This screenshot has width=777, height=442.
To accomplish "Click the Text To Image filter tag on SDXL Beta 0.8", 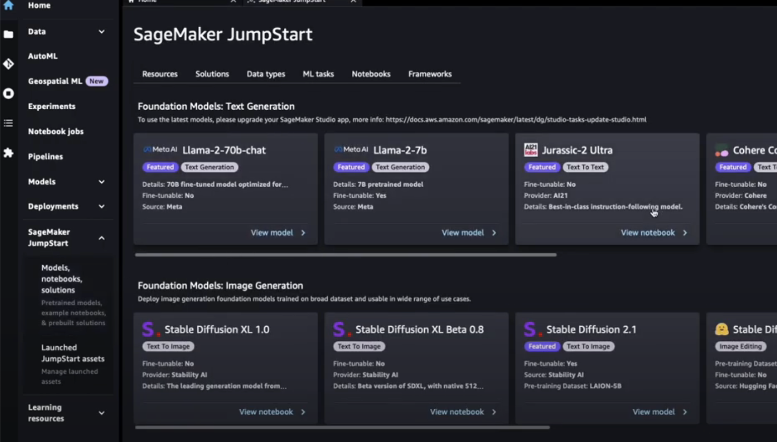I will tap(359, 346).
